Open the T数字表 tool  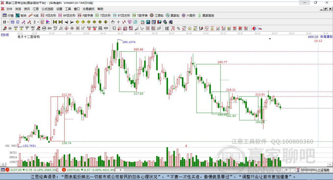point(140,16)
